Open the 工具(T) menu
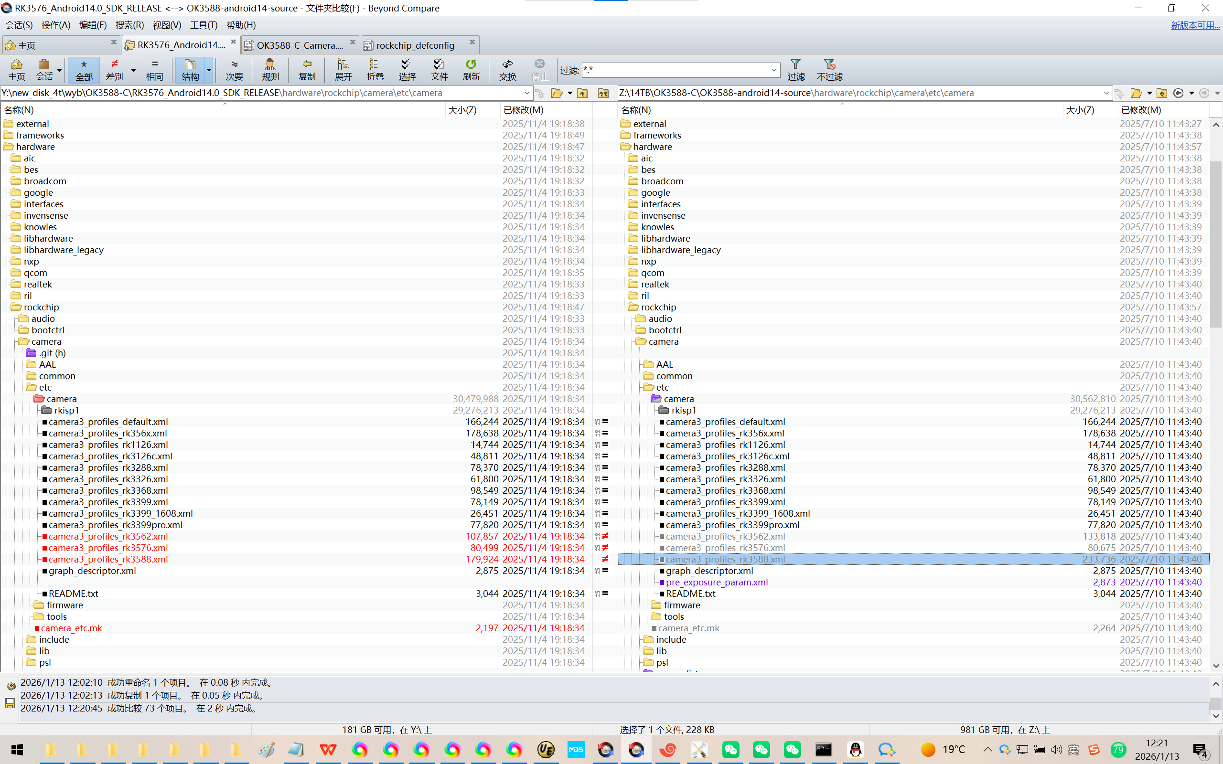 [203, 25]
